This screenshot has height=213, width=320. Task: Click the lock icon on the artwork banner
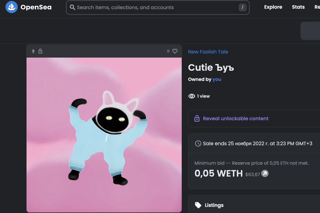[x=40, y=51]
